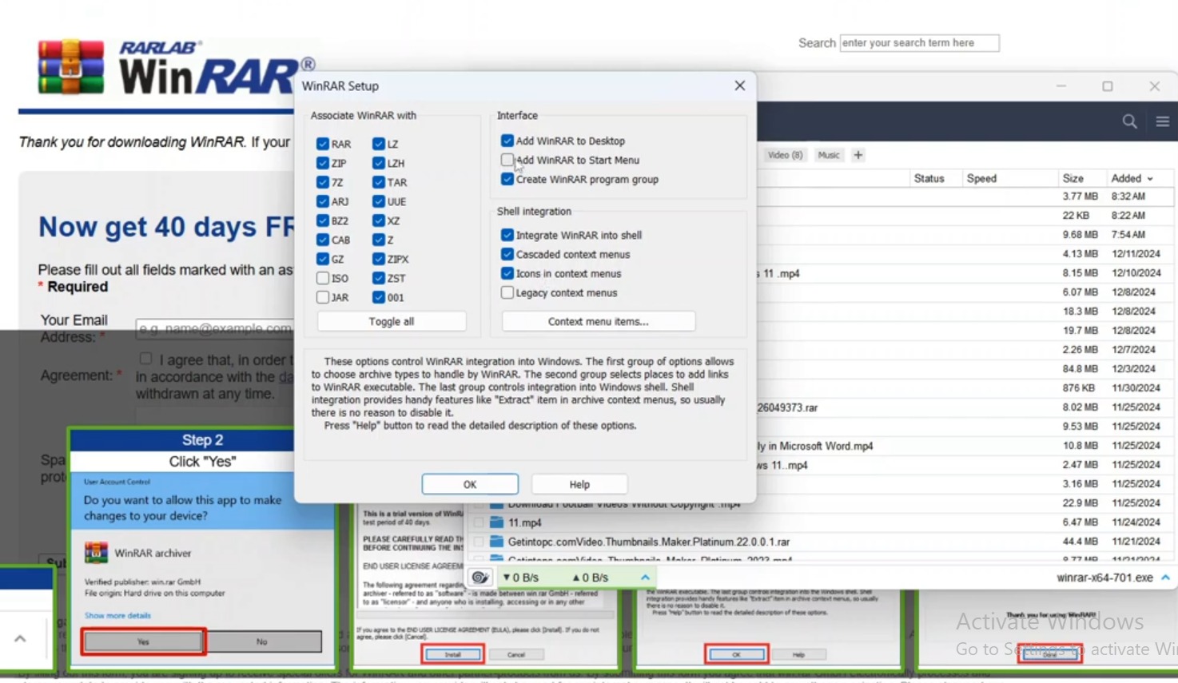1178x683 pixels.
Task: Tick the agreement checkbox on the web page
Action: click(x=145, y=359)
